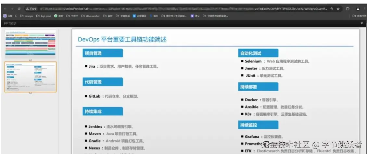
Task: Open the 所有书签 all bookmarks folder
Action: (360, 16)
